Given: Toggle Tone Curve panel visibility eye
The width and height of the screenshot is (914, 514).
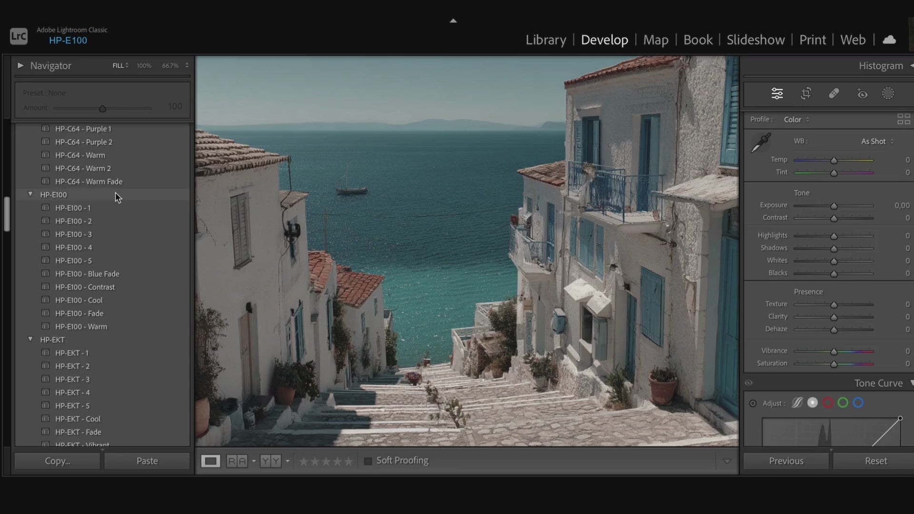Looking at the screenshot, I should tap(749, 383).
